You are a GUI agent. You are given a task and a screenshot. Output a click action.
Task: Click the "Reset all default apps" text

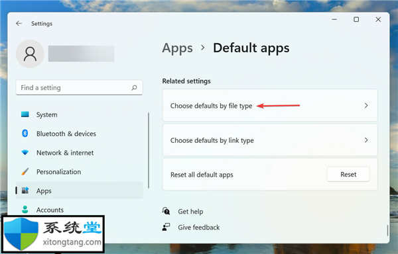(x=202, y=175)
